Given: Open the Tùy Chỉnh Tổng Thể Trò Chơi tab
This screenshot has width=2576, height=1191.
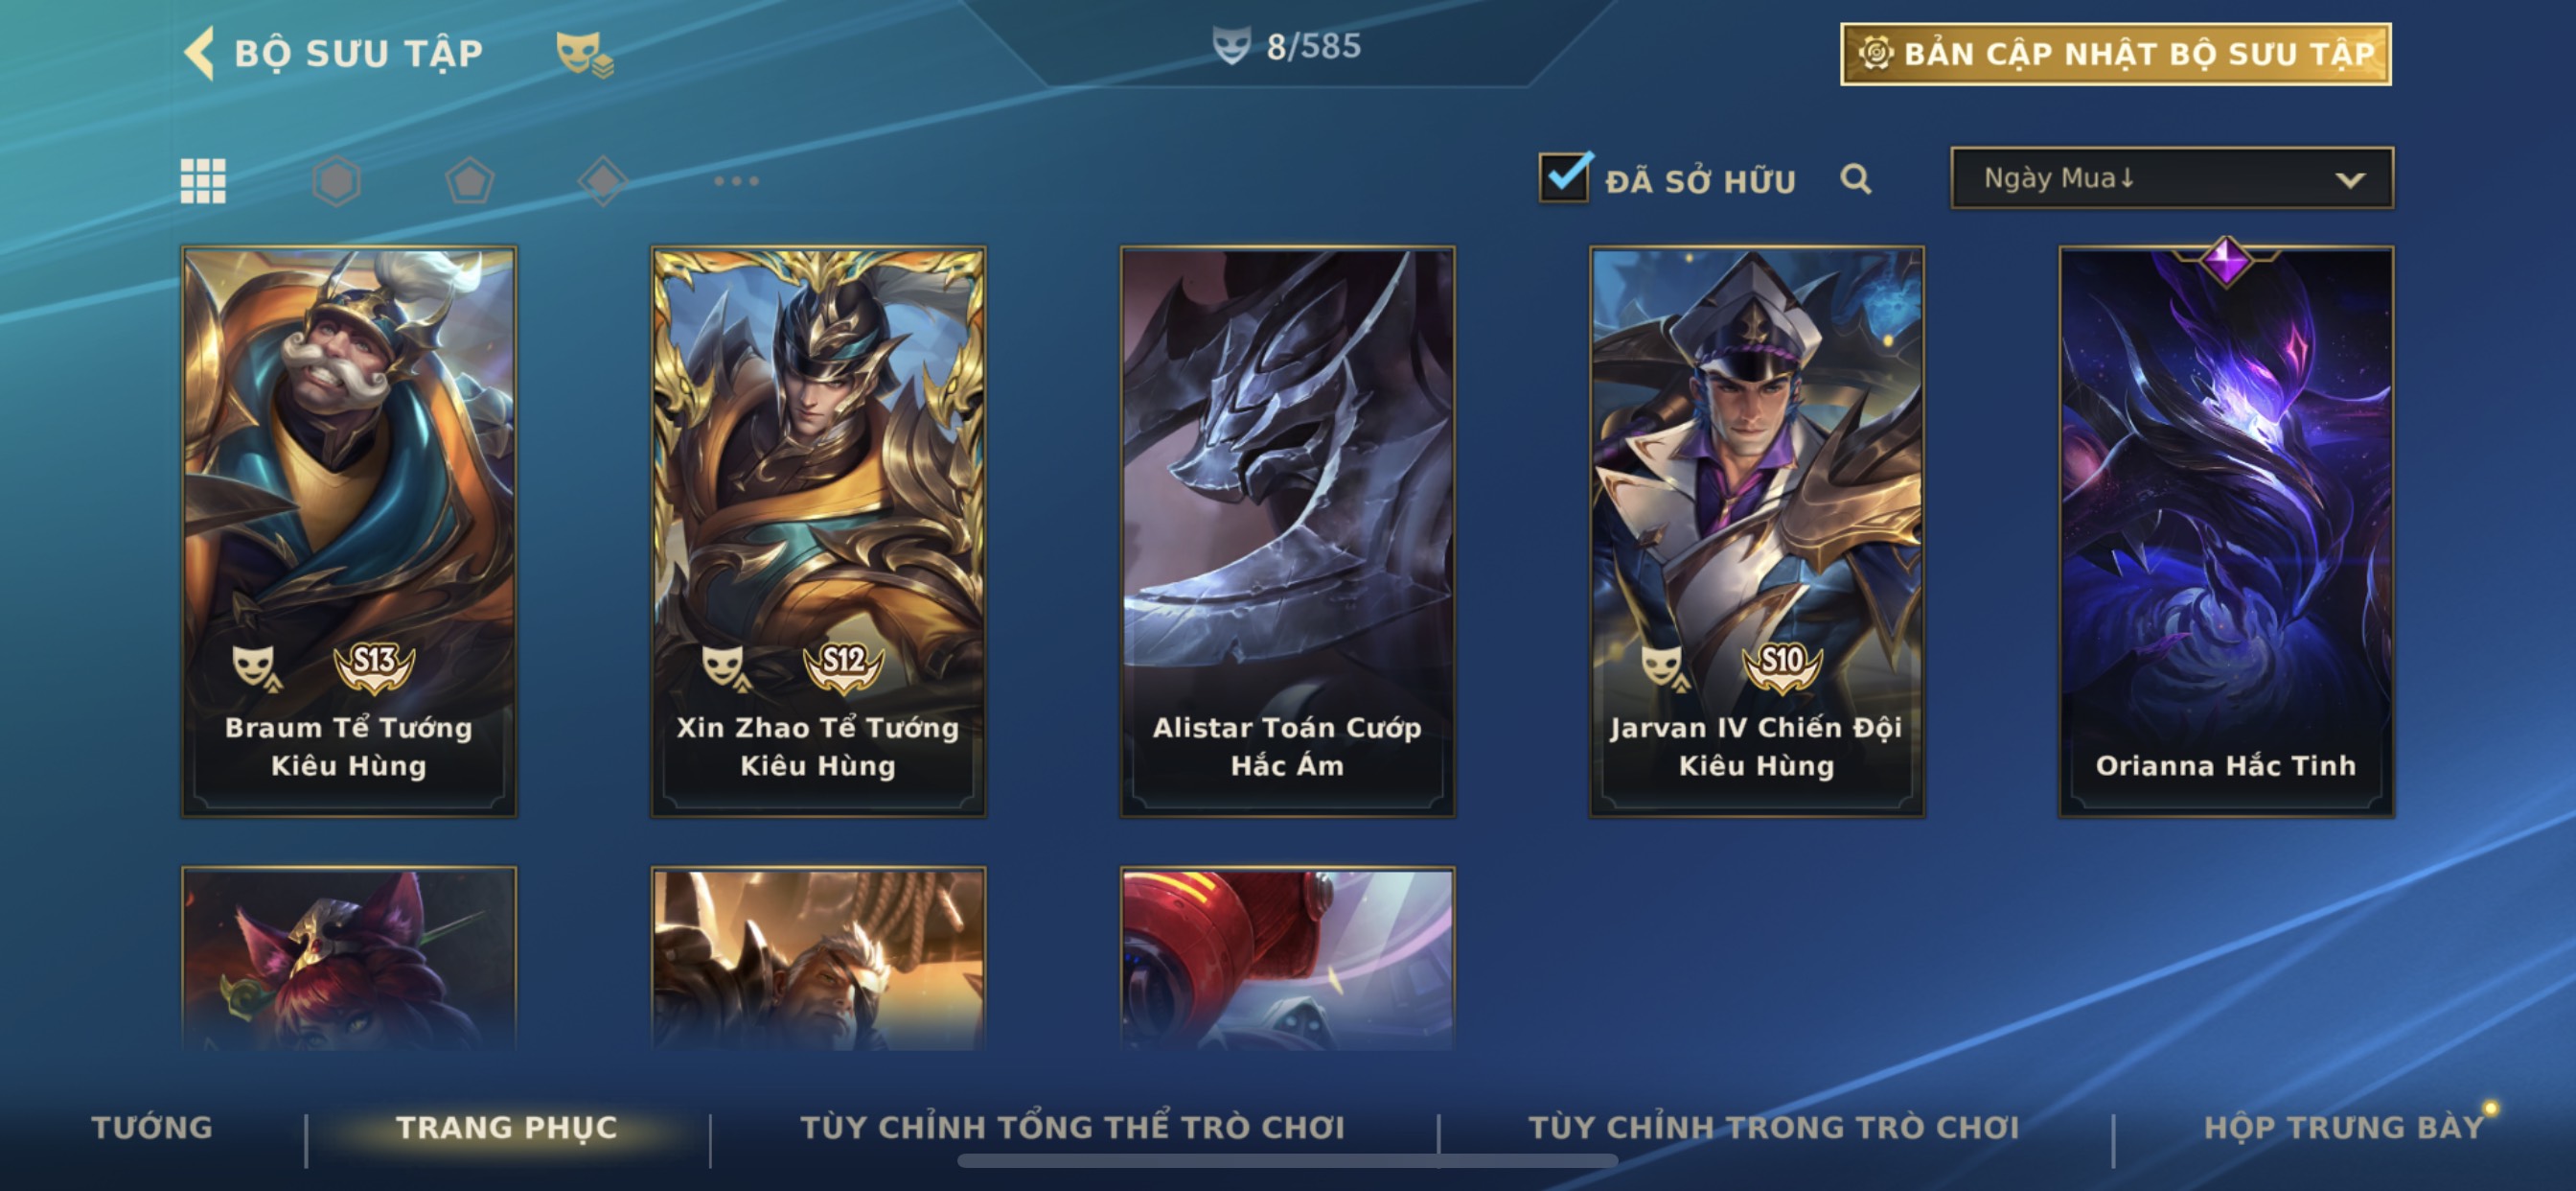Looking at the screenshot, I should [1072, 1127].
